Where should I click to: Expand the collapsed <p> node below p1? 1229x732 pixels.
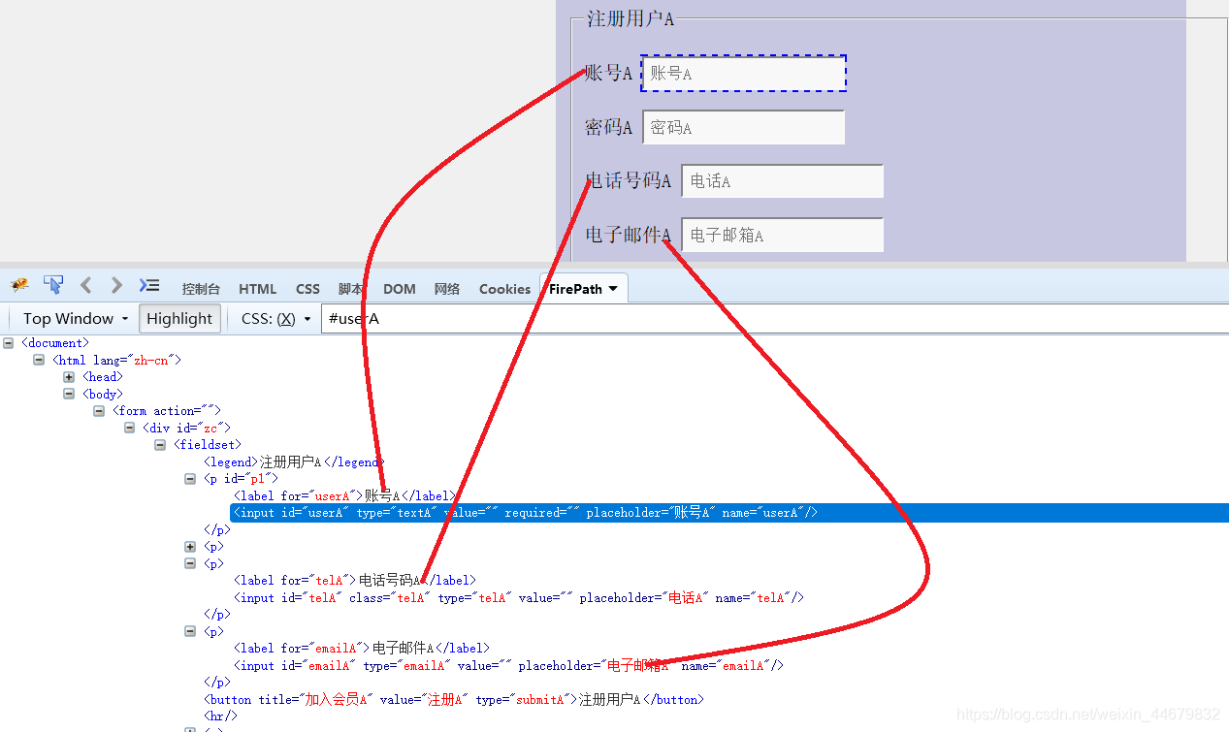190,547
